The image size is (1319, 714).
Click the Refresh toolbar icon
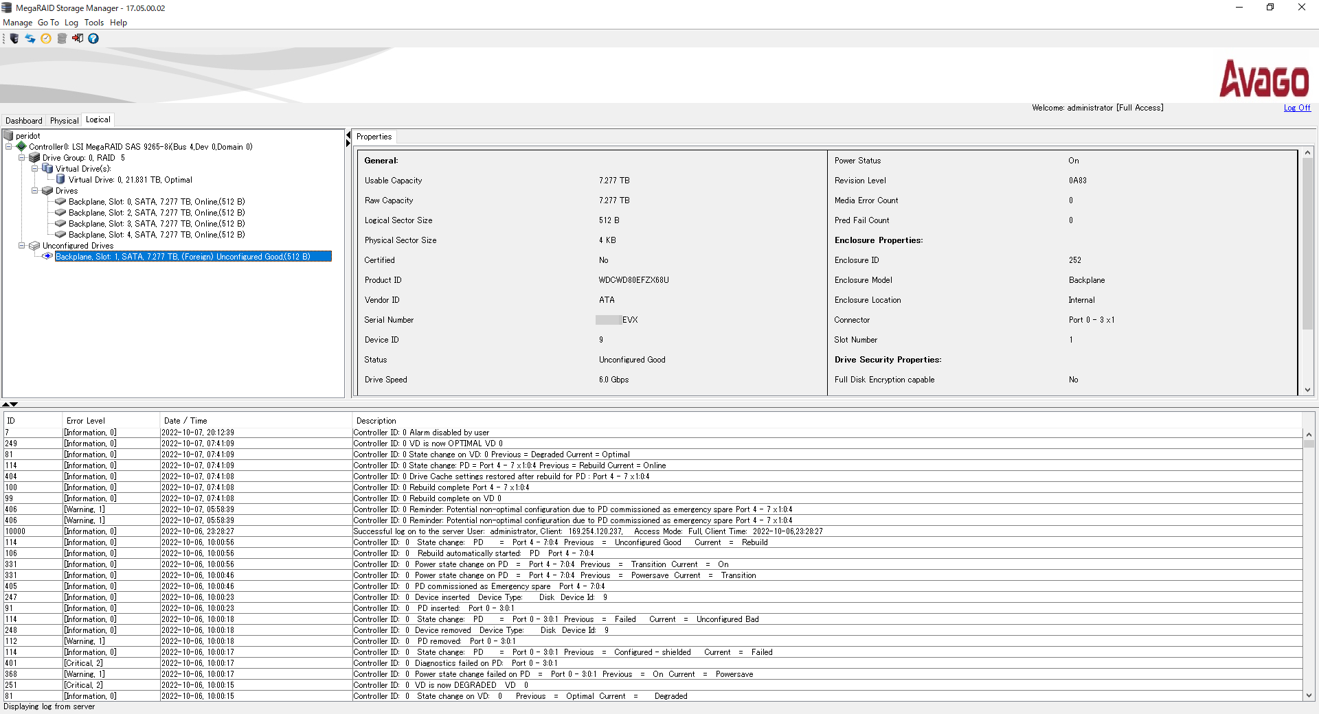30,38
